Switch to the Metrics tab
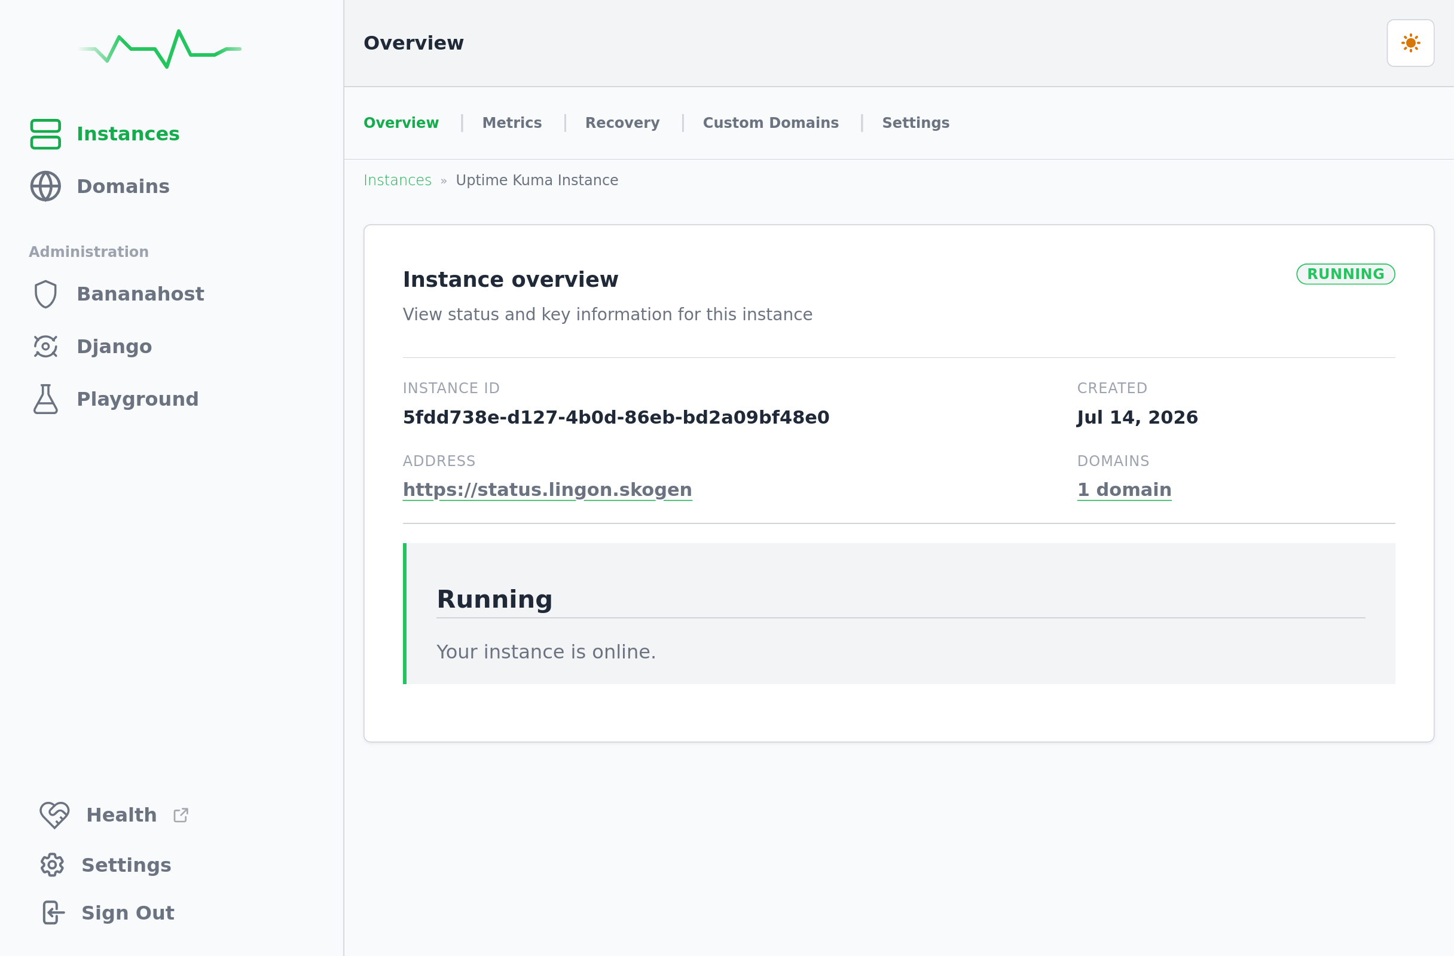Image resolution: width=1454 pixels, height=956 pixels. [512, 122]
